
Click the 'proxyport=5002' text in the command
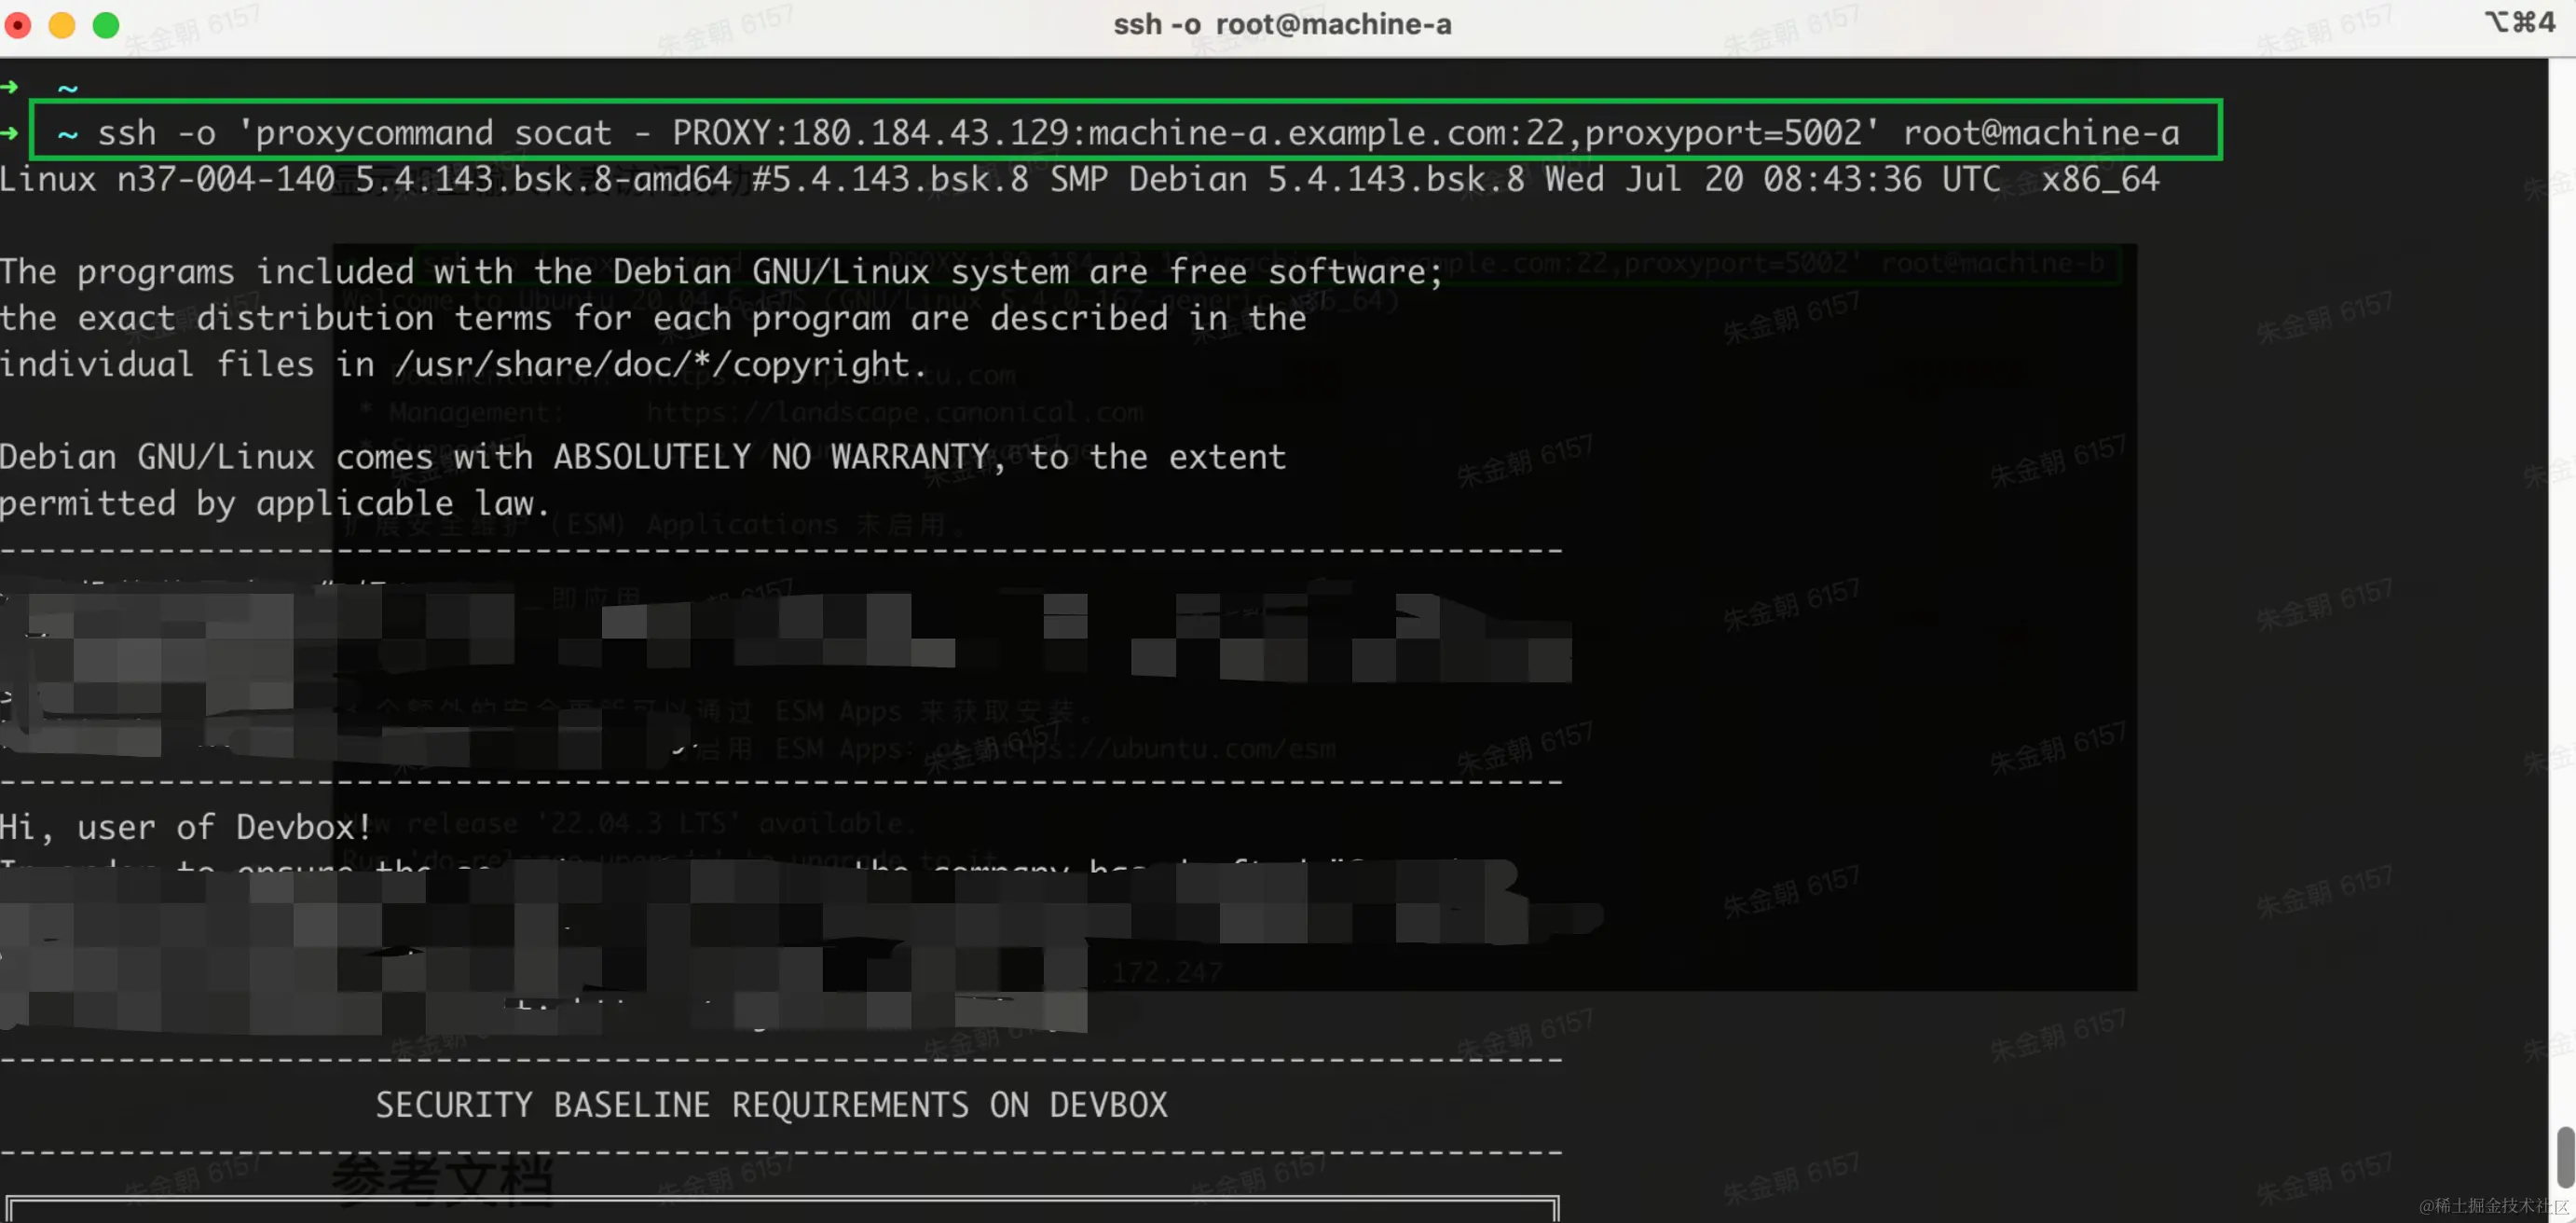coord(1723,132)
